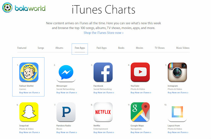Switch to the Paid Apps tab

102,48
